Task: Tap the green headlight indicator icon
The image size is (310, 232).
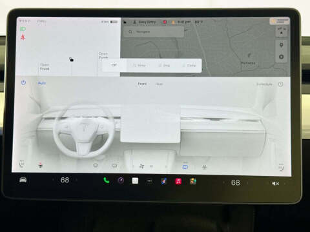Action: click(x=23, y=29)
